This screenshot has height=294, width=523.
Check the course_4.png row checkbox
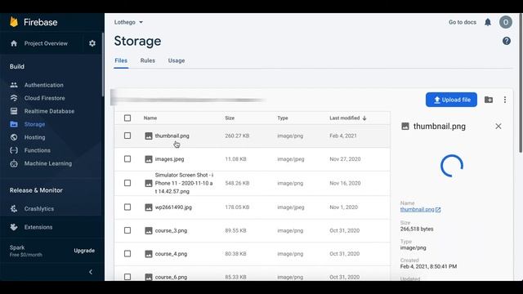coord(127,254)
